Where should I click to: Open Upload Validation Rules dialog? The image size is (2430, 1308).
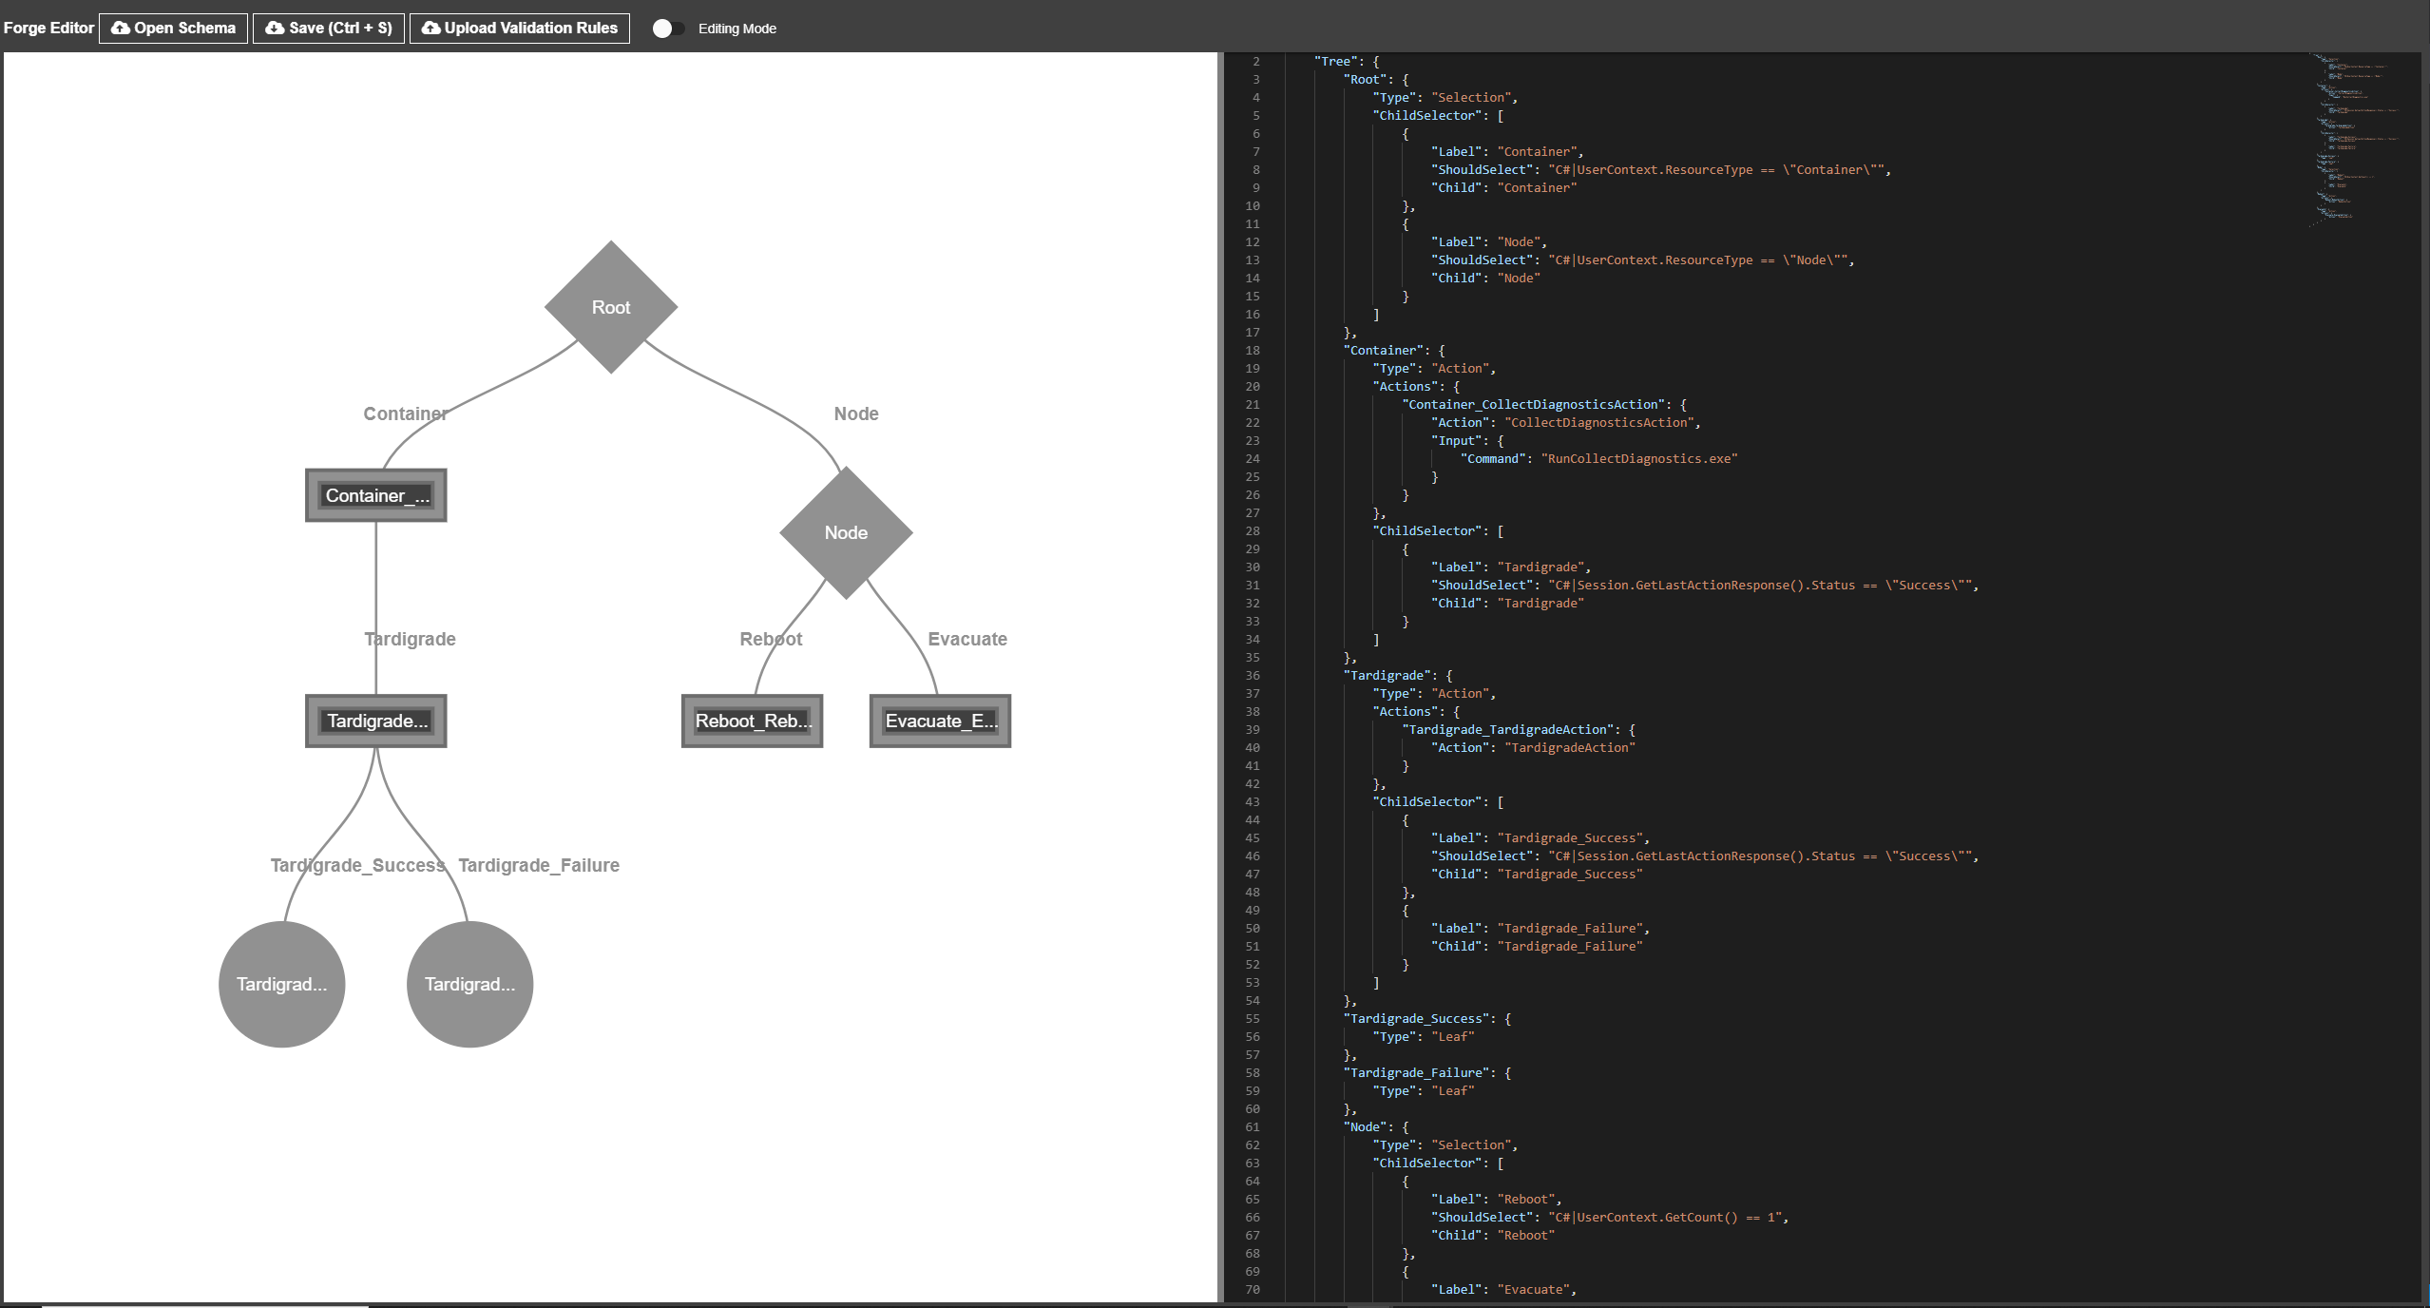pos(520,28)
